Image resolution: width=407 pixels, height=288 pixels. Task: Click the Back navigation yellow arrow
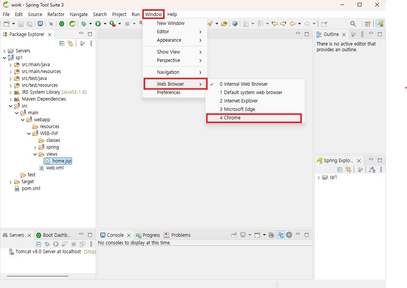(x=293, y=24)
